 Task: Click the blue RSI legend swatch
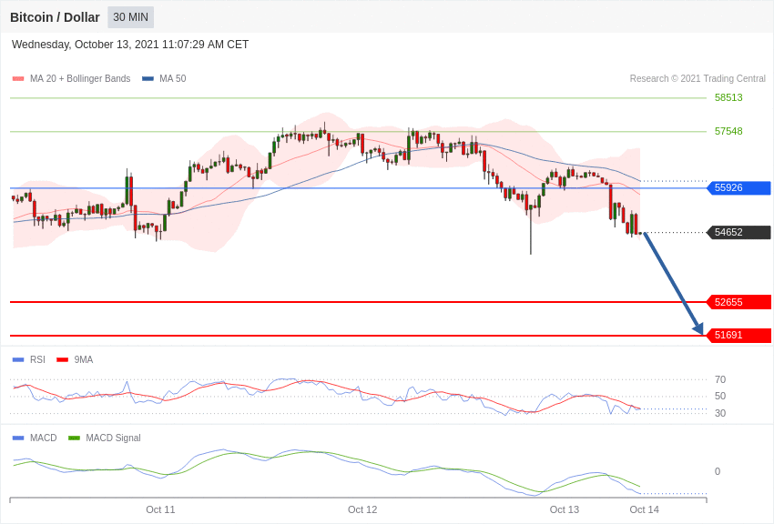18,360
